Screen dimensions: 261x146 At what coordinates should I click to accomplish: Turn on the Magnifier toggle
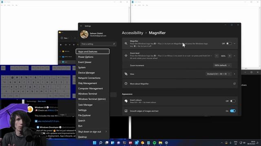[229, 43]
